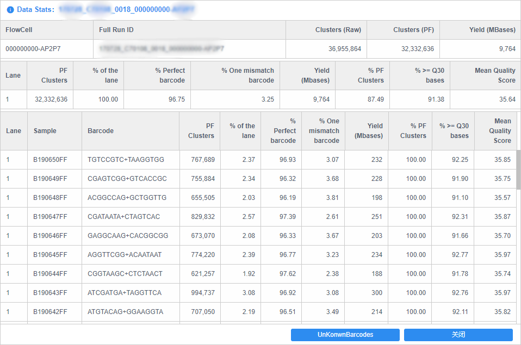Click % of the lane value 2.34

249,179
